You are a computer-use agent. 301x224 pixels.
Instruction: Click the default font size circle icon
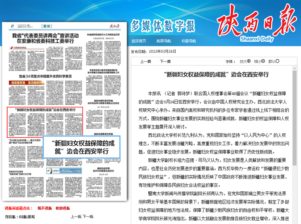click(x=278, y=61)
